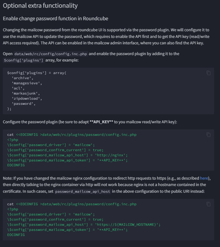This screenshot has width=220, height=247.
Task: Click the 'https://${MAILCOW_HOSTNAME}' value in the code
Action: (x=128, y=224)
